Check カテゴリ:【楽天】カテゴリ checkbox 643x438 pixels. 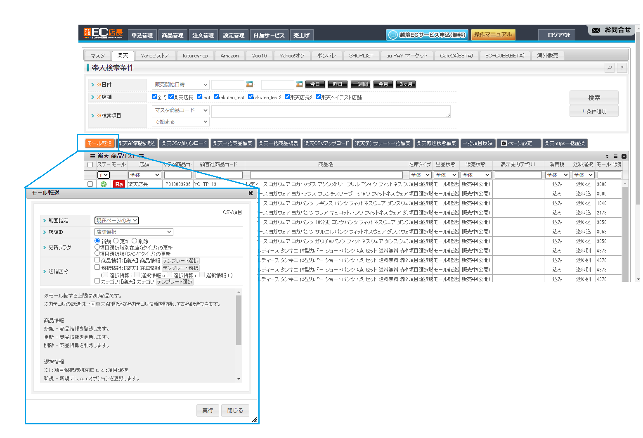point(97,281)
